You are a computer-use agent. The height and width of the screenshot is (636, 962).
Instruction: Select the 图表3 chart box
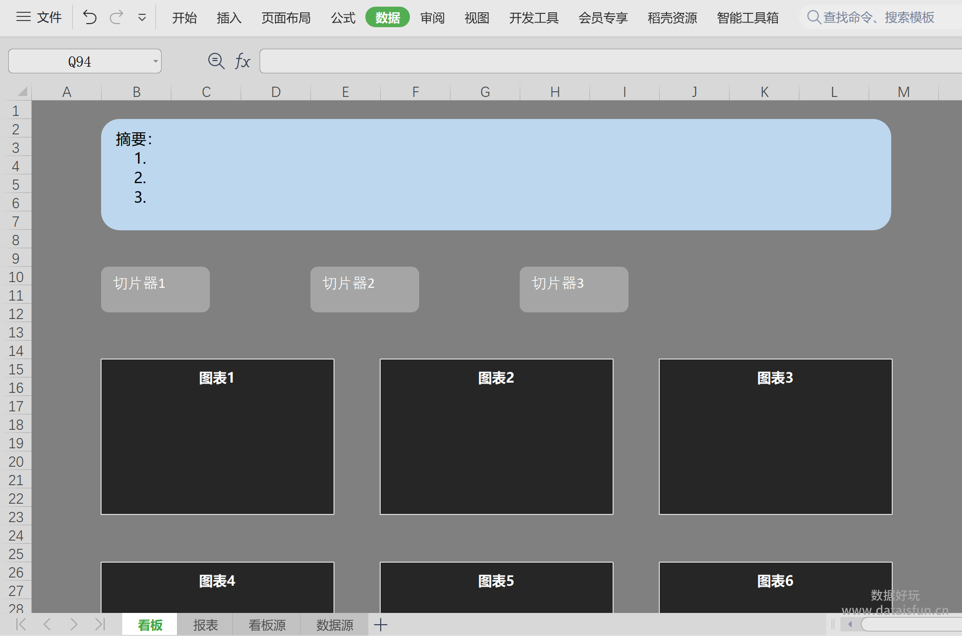[776, 436]
